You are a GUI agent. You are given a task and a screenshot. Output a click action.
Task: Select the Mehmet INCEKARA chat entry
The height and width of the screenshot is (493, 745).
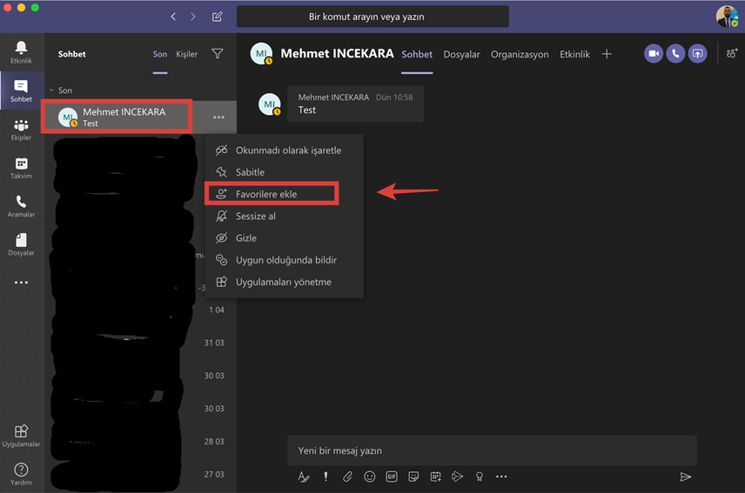coord(141,117)
